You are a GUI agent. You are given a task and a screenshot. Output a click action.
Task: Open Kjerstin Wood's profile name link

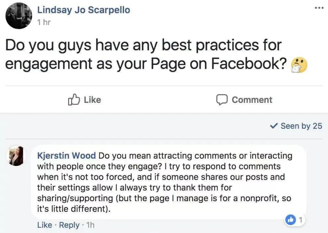(66, 155)
